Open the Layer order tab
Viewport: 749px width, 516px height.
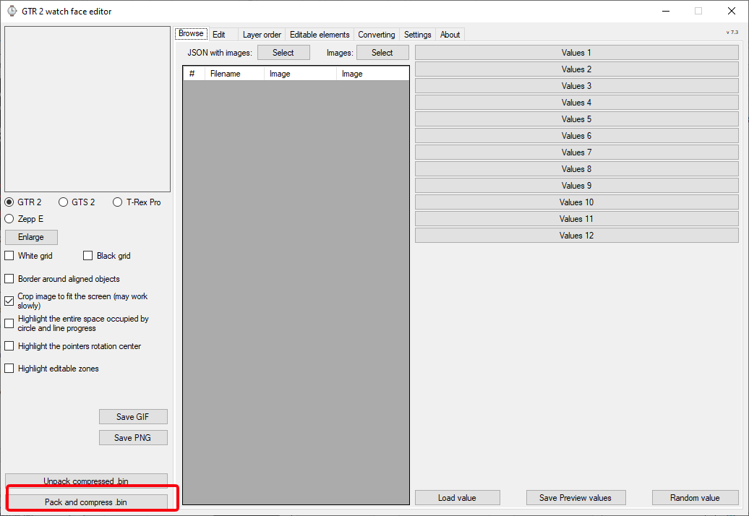point(262,35)
